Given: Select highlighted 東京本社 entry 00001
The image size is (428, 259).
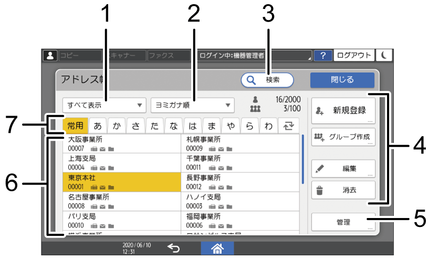Looking at the screenshot, I should click(122, 182).
